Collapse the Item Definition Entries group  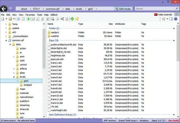click(174, 115)
